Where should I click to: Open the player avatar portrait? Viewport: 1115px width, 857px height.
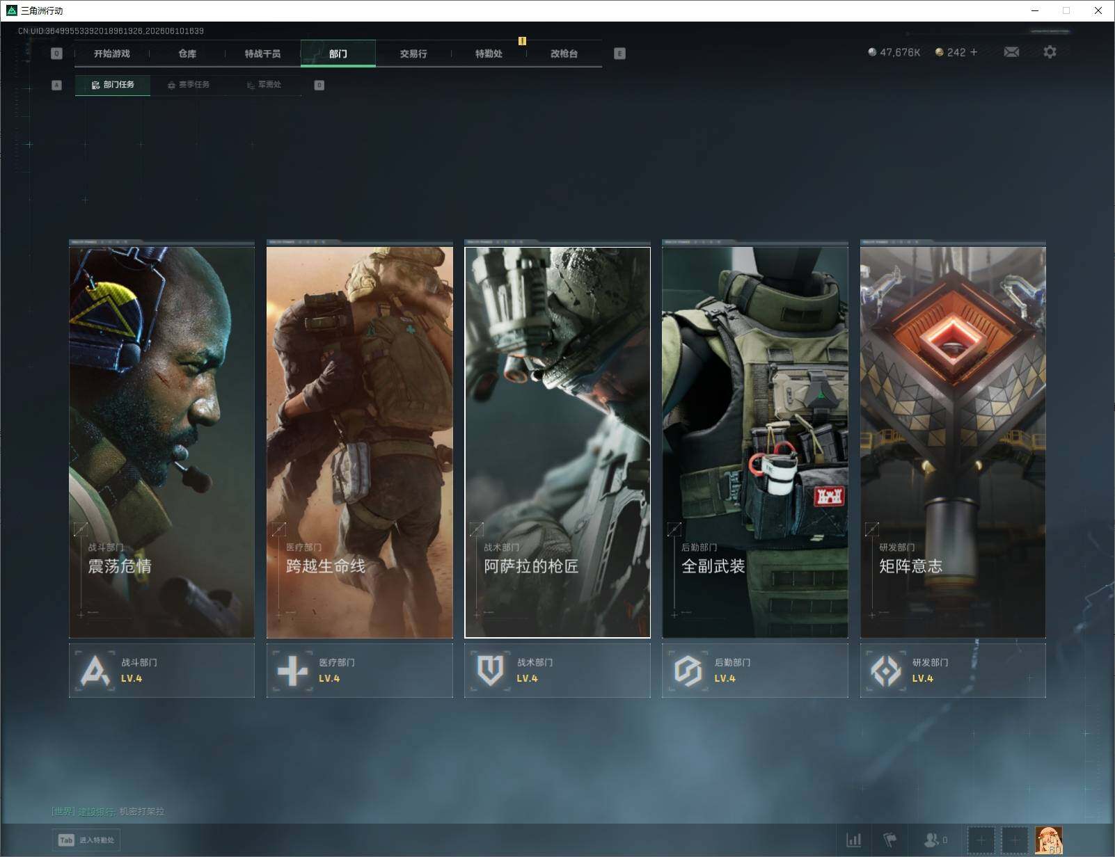[x=1049, y=841]
